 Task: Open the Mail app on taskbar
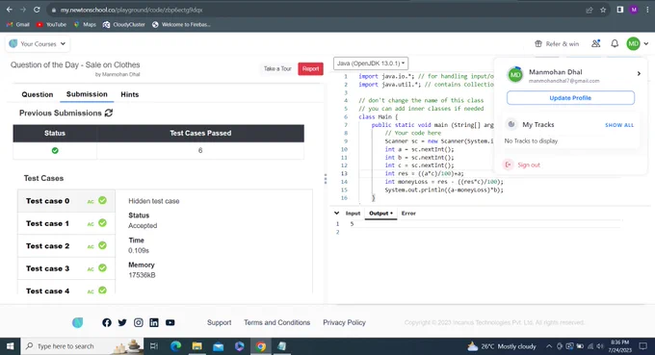click(218, 346)
